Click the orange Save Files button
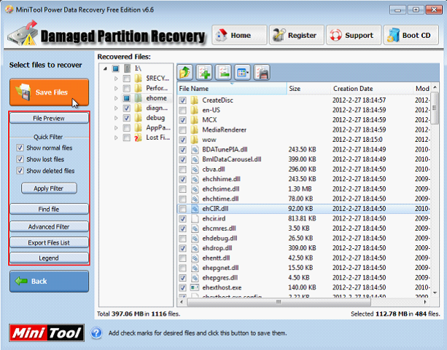The width and height of the screenshot is (447, 350). 49,92
